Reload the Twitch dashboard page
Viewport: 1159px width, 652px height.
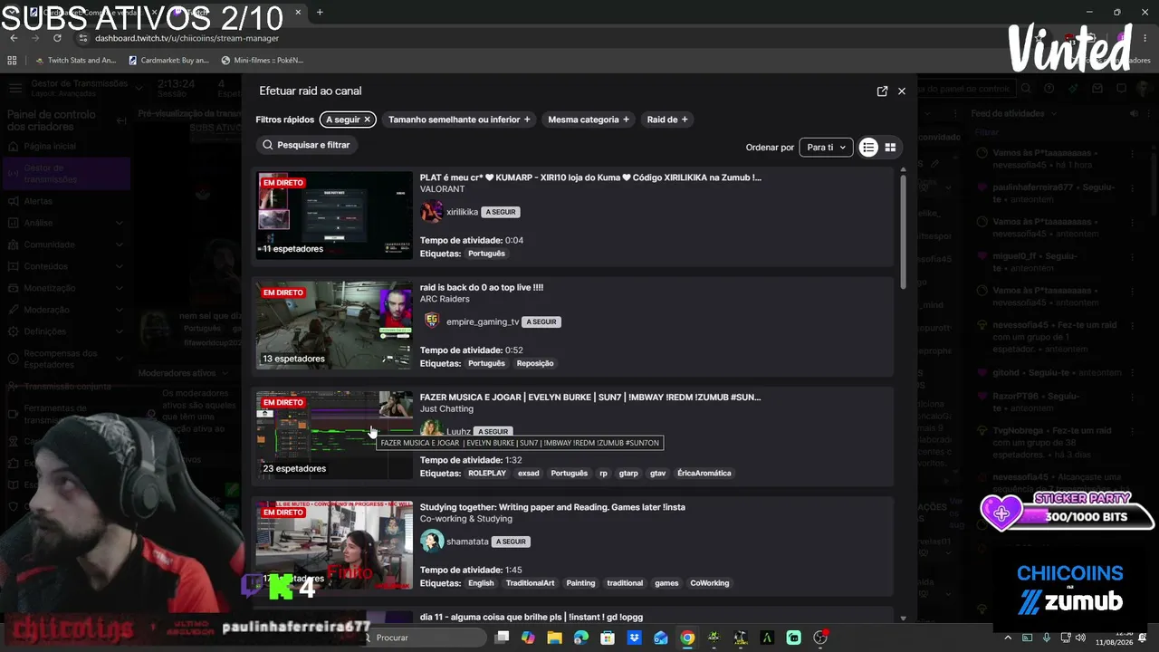[x=57, y=38]
